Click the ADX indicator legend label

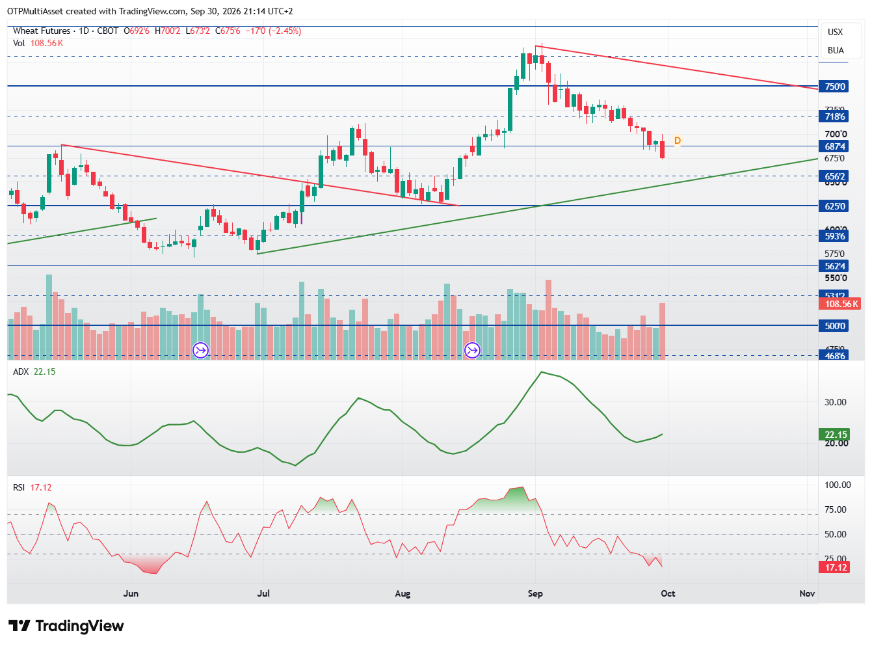tap(21, 371)
